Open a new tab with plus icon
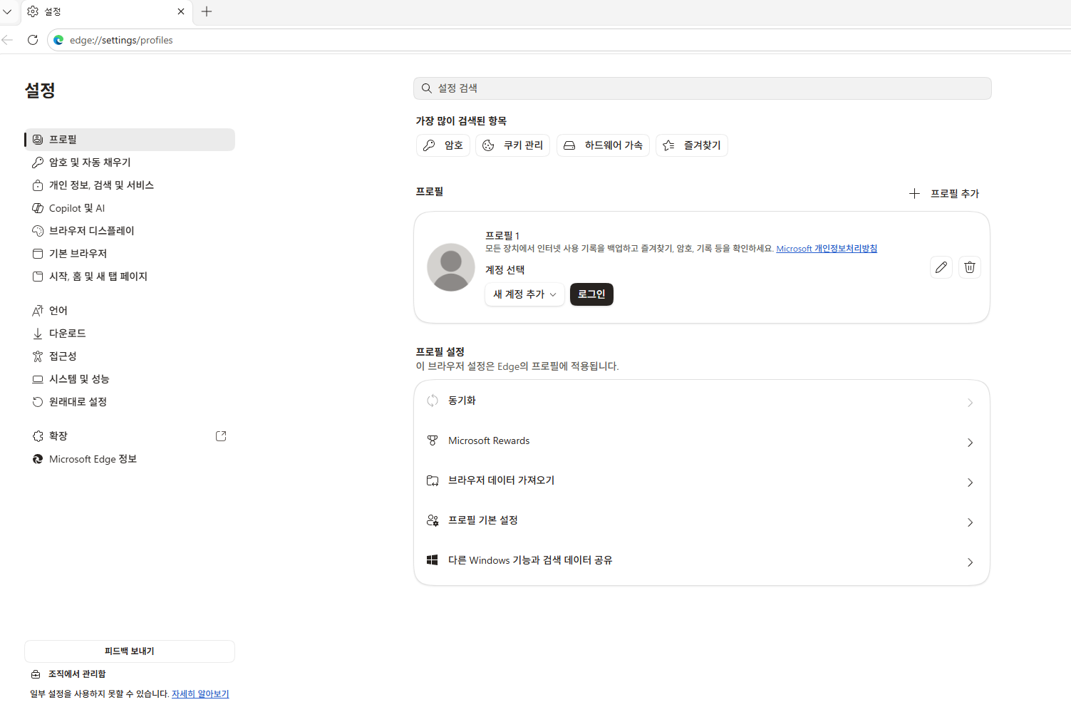Image resolution: width=1071 pixels, height=727 pixels. pyautogui.click(x=207, y=11)
